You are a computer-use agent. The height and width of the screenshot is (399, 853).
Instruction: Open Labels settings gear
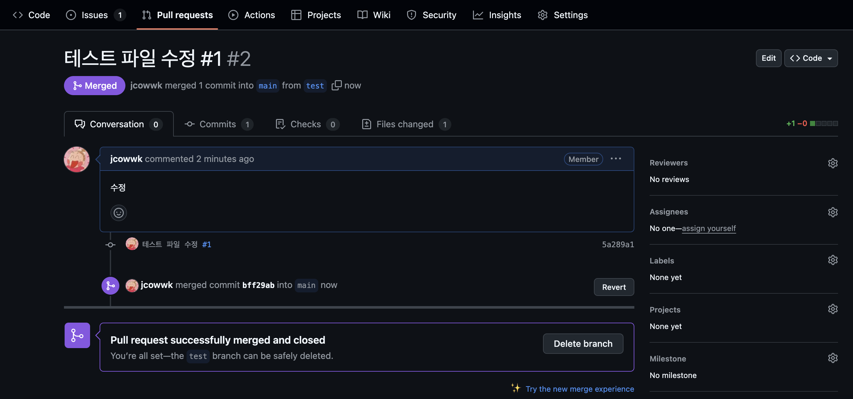[832, 260]
